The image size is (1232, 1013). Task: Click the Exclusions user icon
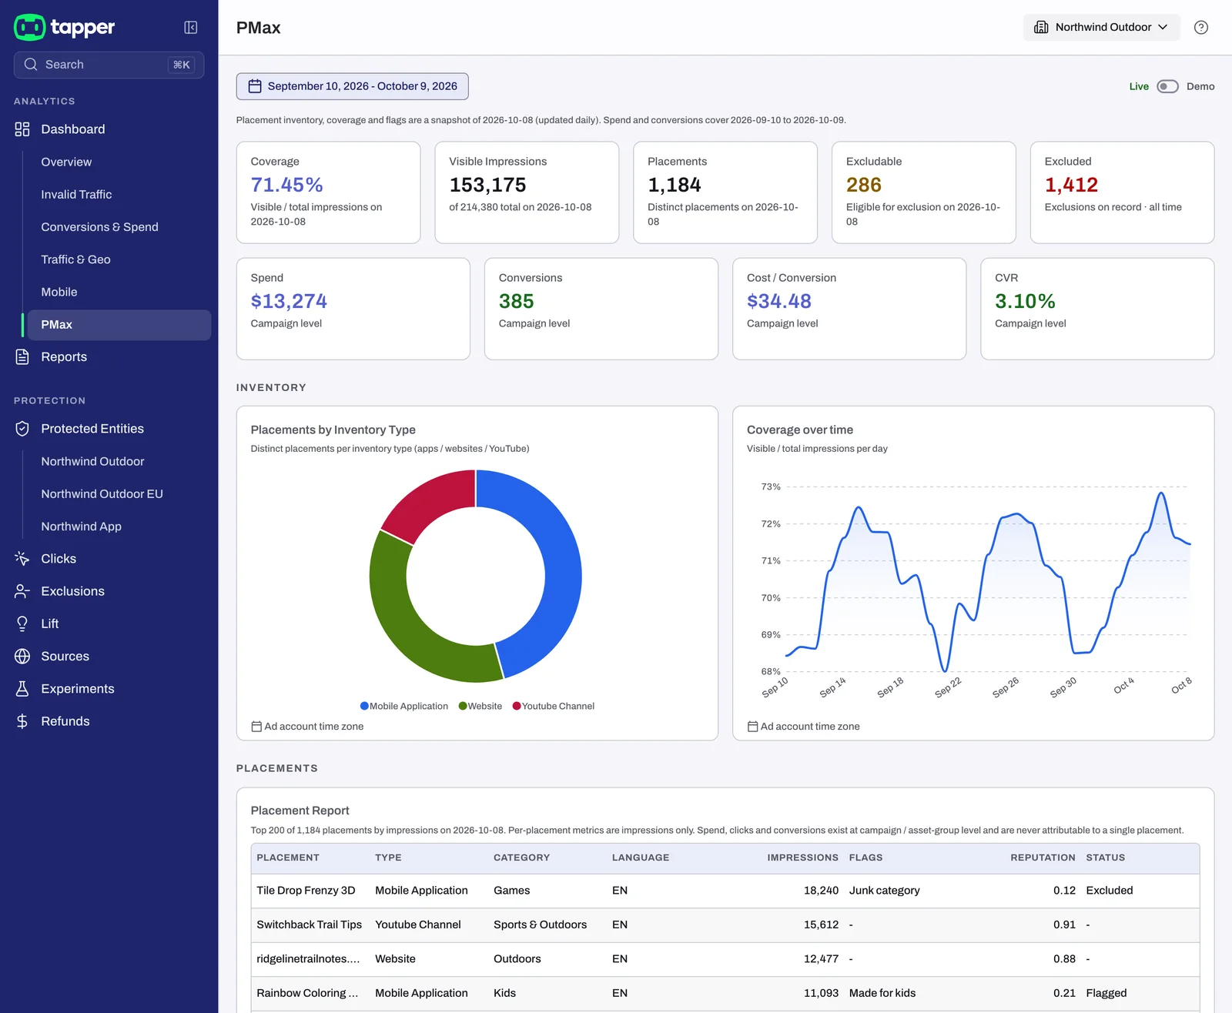[x=22, y=591]
